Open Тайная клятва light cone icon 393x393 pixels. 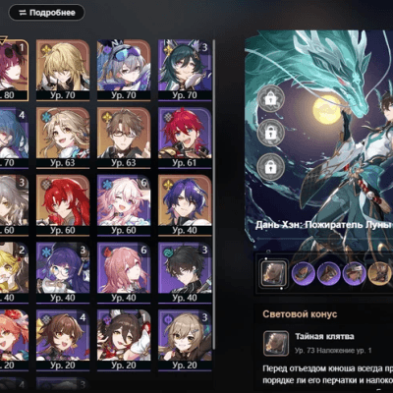pos(276,343)
